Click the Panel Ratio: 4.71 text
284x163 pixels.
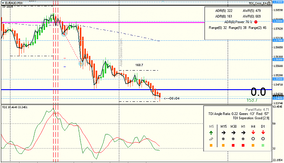[x=257, y=110]
